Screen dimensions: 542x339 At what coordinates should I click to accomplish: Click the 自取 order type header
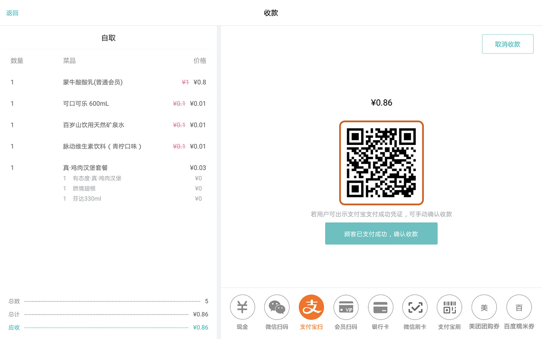pos(108,38)
